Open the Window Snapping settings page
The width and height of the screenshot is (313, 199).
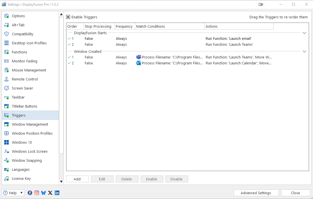(x=27, y=160)
